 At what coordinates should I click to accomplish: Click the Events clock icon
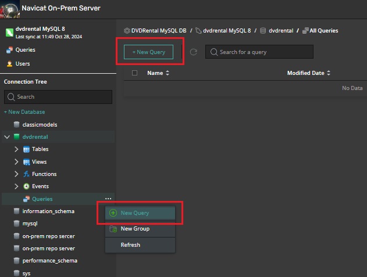tap(26, 186)
